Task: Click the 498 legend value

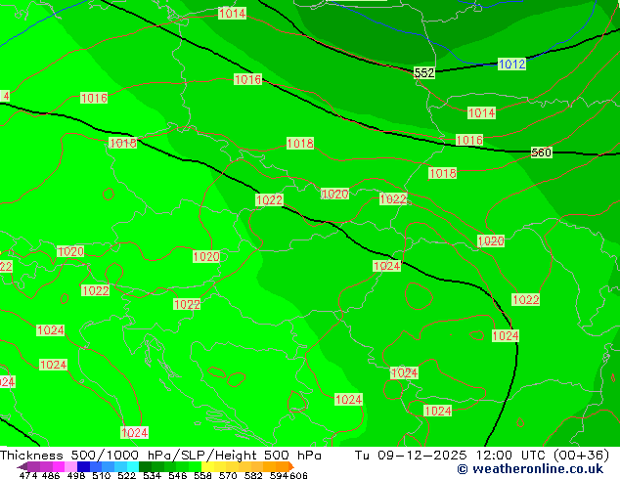Action: (x=76, y=475)
